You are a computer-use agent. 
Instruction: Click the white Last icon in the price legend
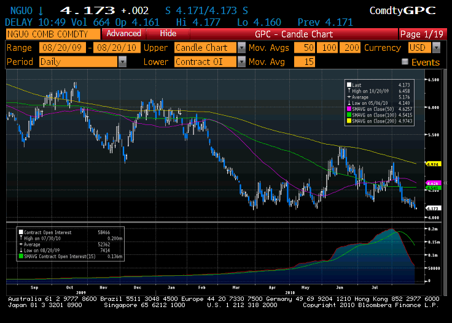coord(349,85)
